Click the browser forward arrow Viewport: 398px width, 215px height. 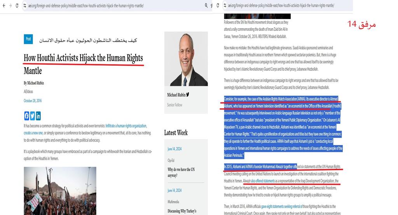[x=10, y=5]
